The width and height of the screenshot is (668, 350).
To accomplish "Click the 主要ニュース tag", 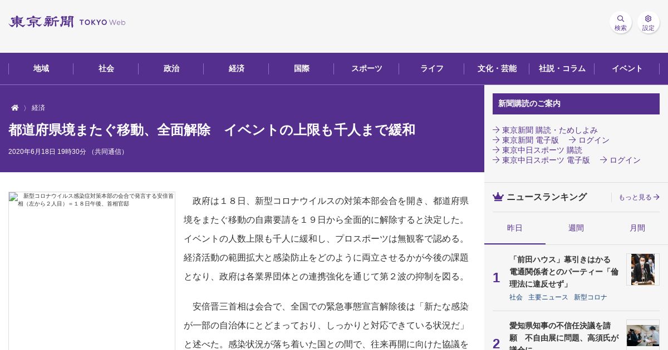I will click(548, 297).
